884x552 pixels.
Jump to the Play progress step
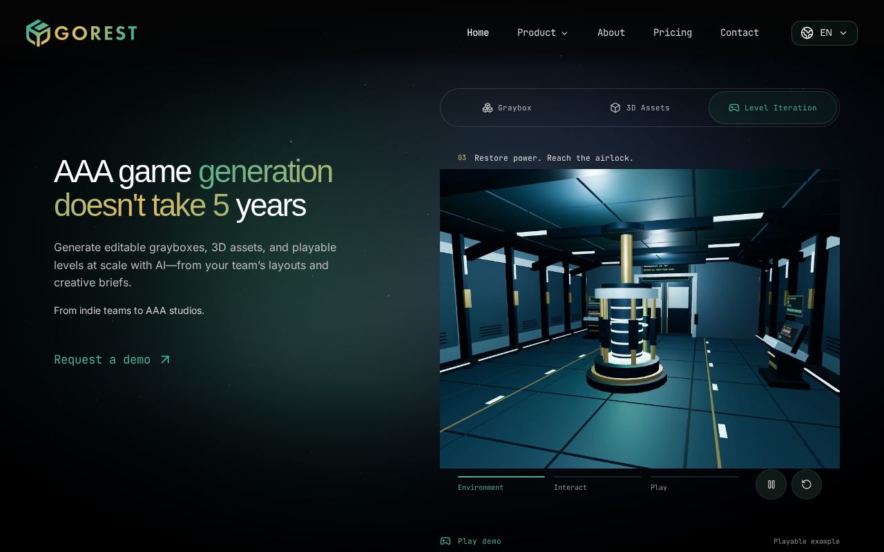[694, 484]
